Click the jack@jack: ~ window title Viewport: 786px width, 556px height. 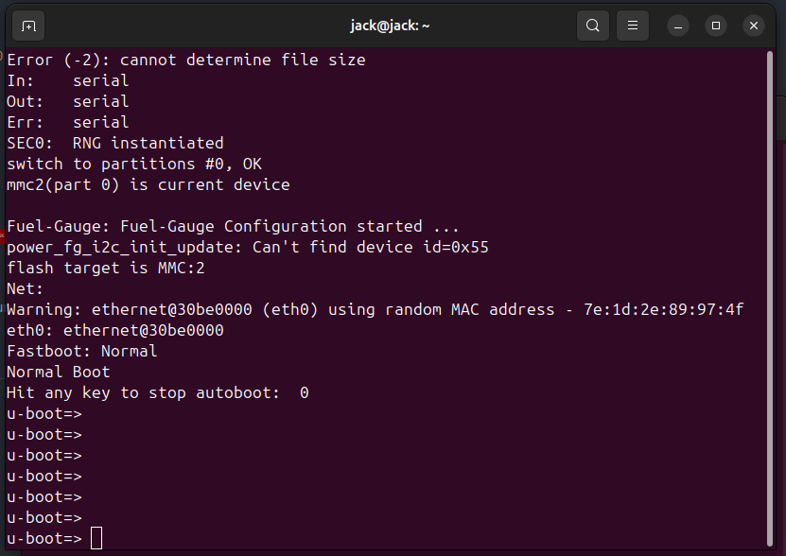pyautogui.click(x=390, y=26)
